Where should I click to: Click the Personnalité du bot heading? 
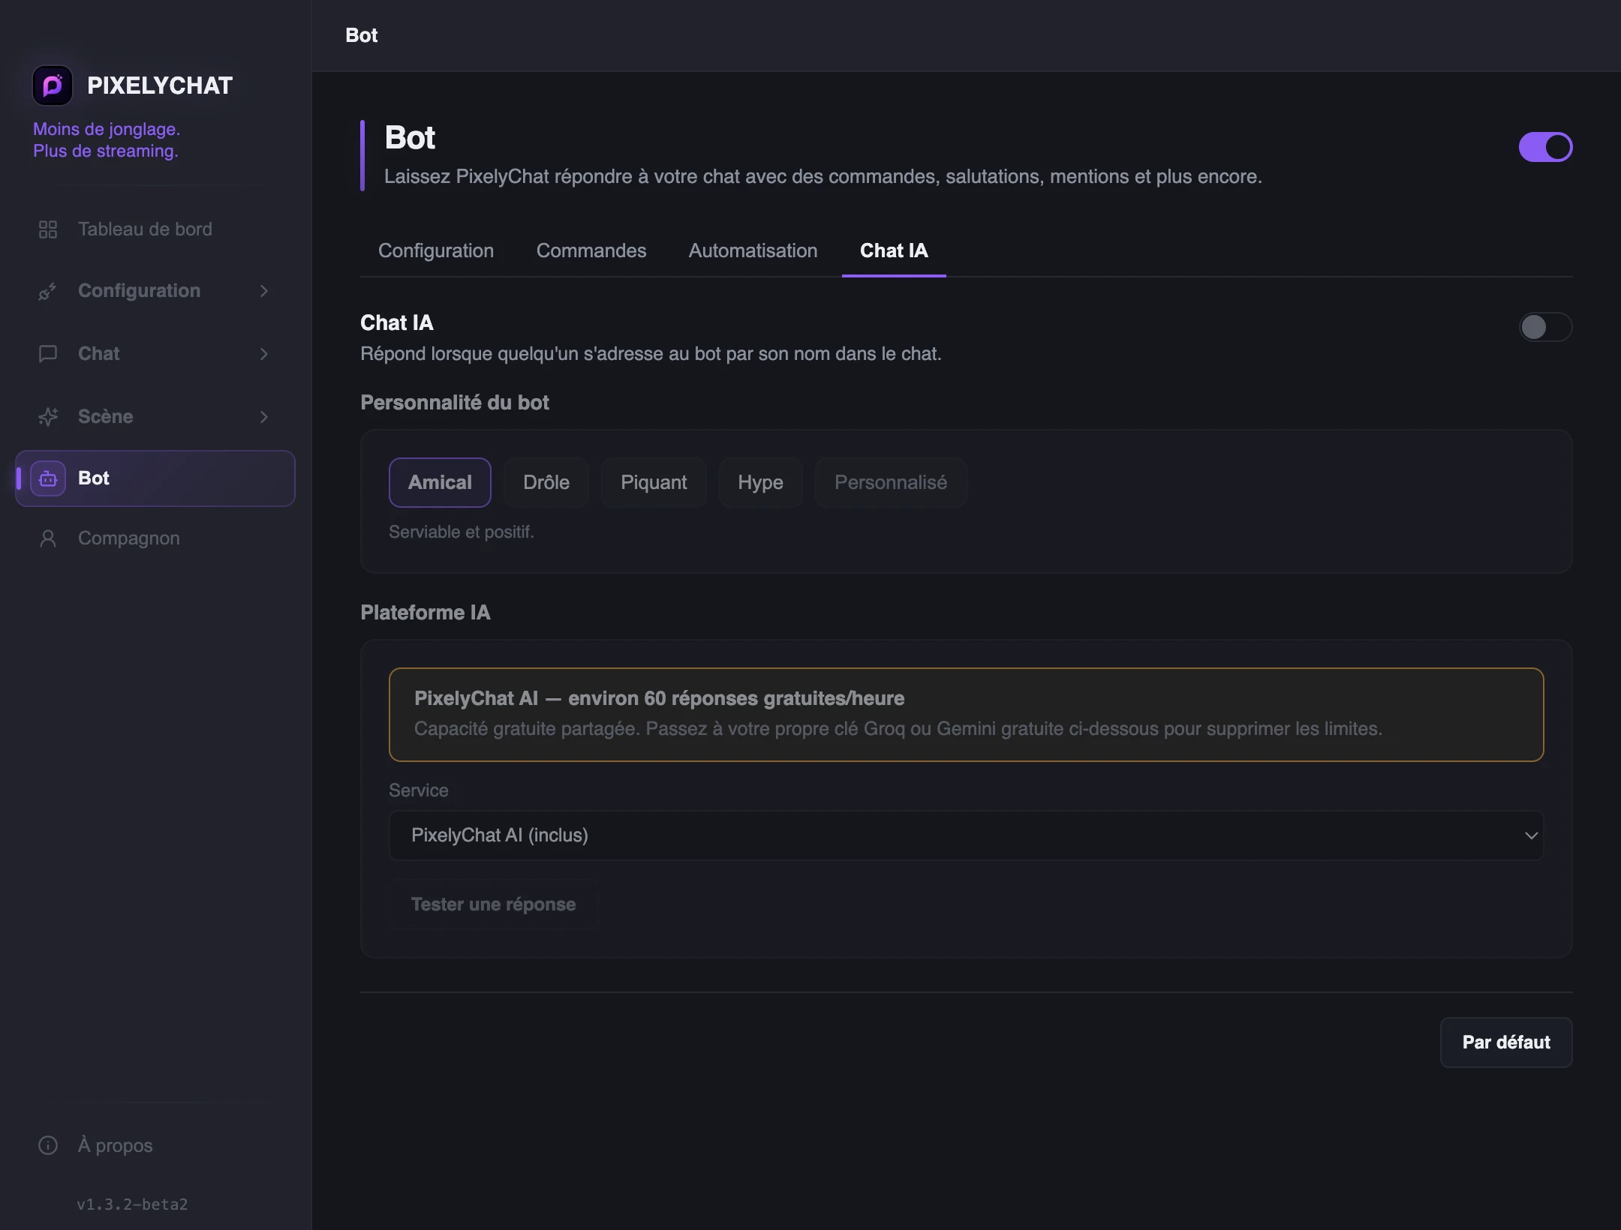point(455,403)
